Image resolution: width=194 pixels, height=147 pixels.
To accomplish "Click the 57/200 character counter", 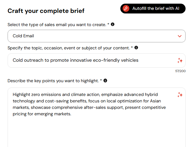I will click(x=181, y=71).
